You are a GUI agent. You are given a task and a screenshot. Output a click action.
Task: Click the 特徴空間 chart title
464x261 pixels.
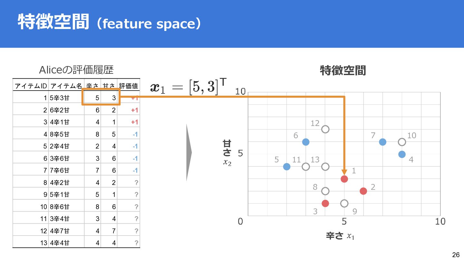[x=343, y=71]
